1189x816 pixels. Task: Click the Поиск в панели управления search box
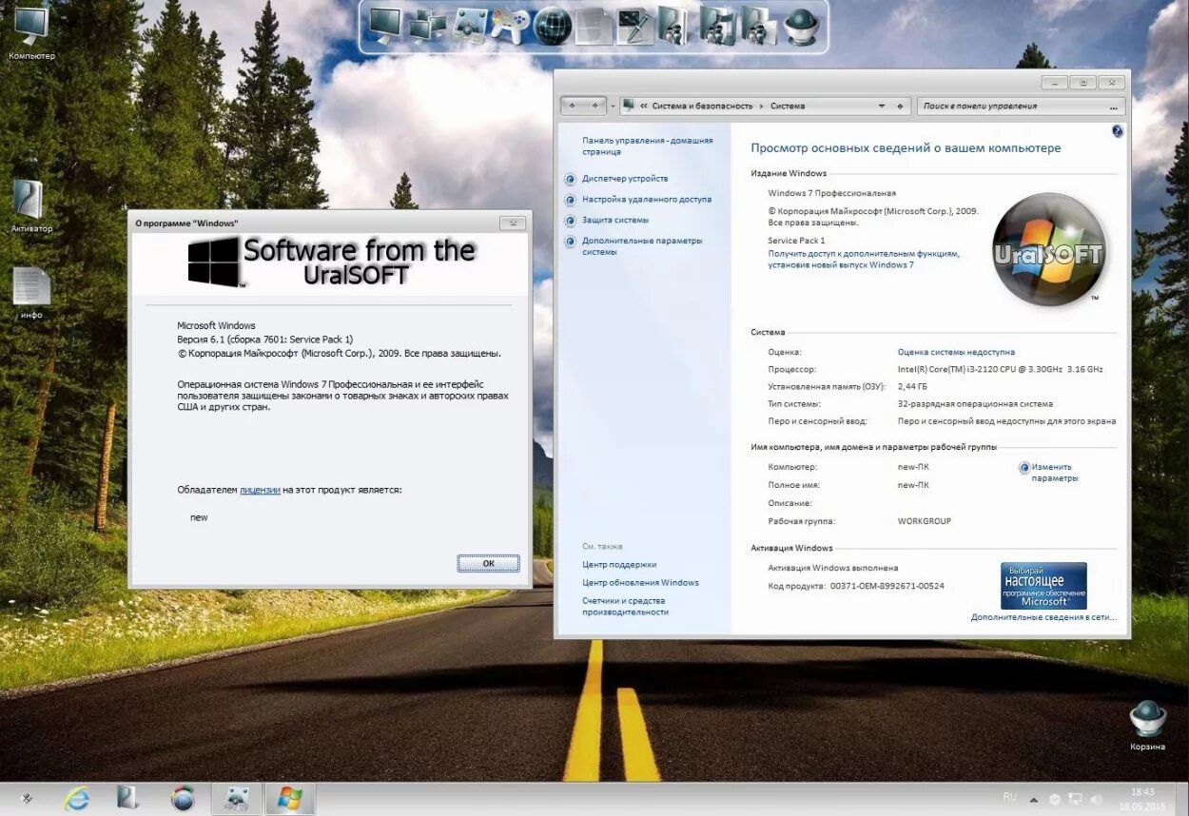click(1021, 107)
